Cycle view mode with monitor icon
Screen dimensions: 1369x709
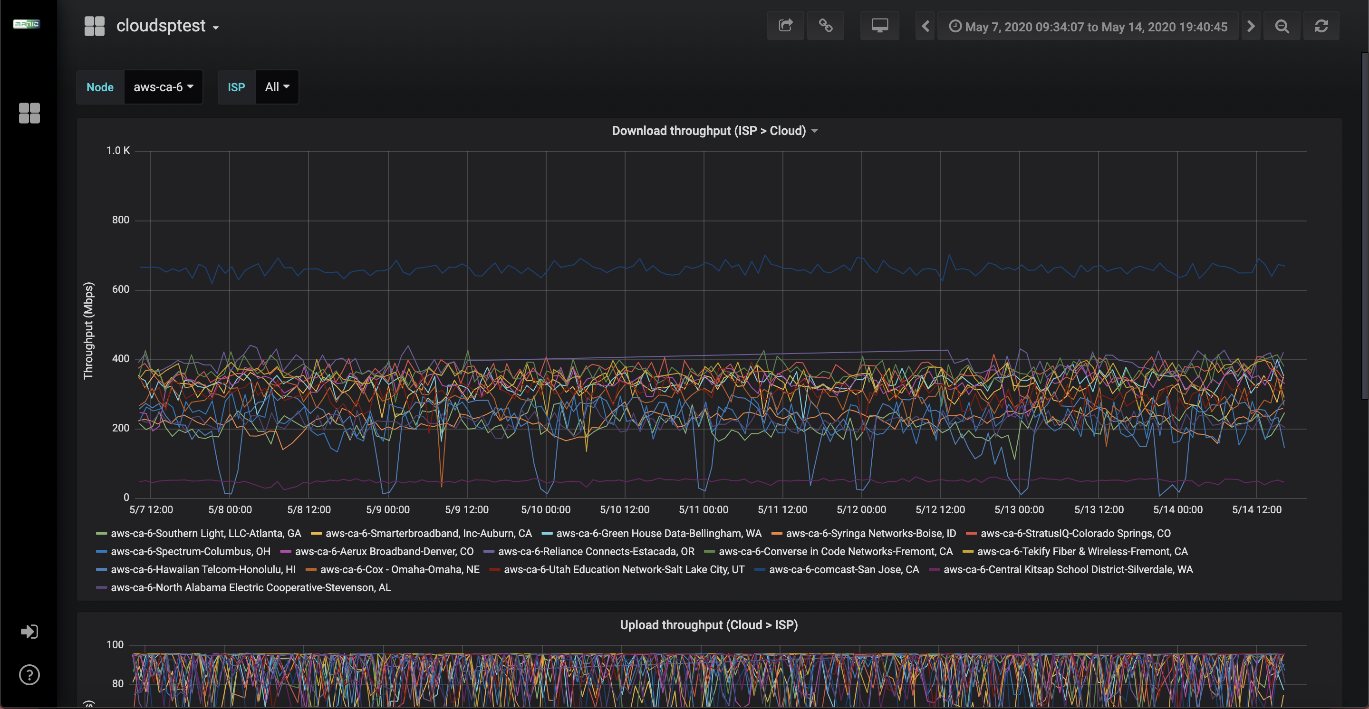(879, 26)
